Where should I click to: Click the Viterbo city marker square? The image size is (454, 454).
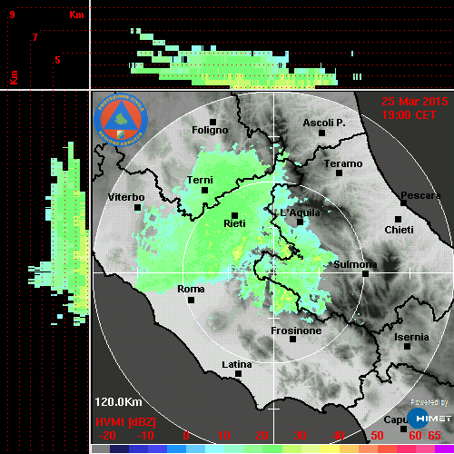point(137,208)
